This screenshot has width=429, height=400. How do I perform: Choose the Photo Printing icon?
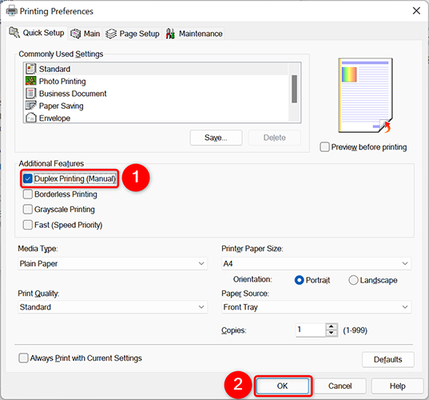click(30, 81)
